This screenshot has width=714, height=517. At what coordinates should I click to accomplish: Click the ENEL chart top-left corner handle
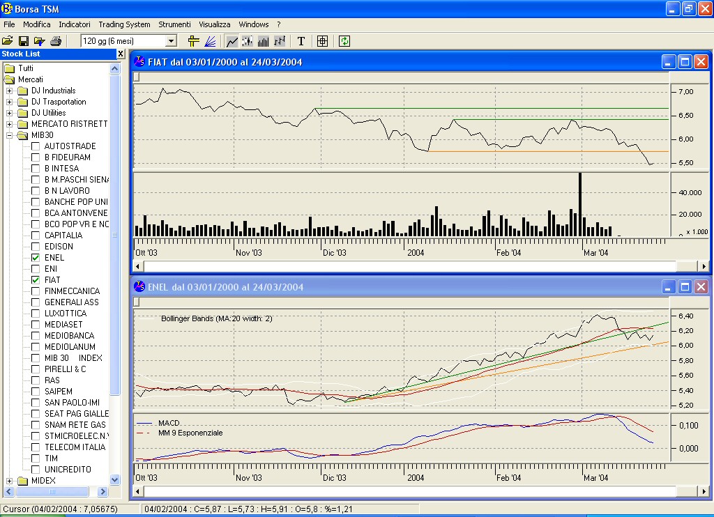pyautogui.click(x=137, y=302)
